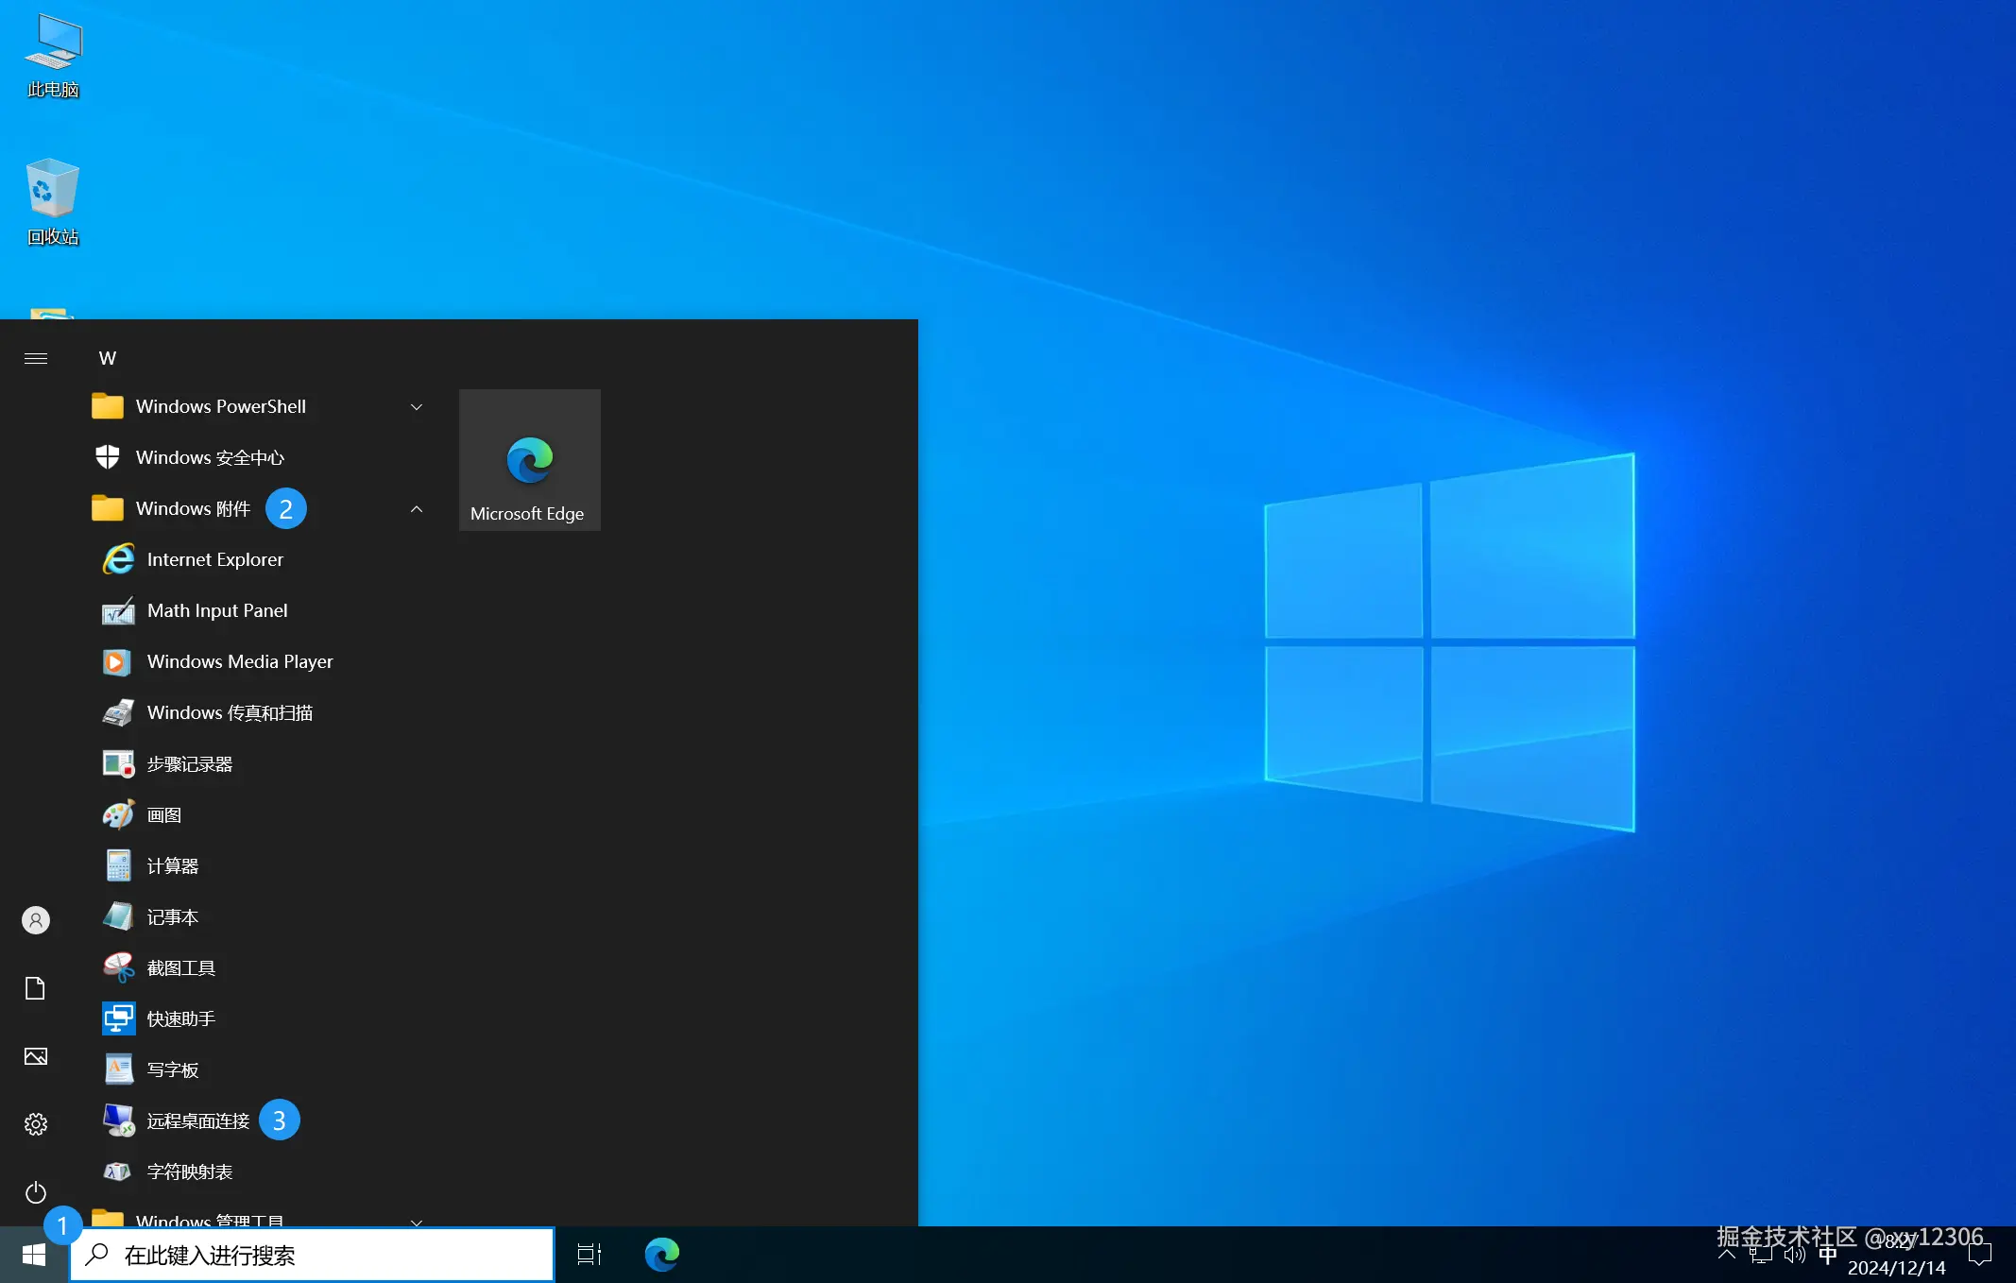Open the Snipping Tool (截图工具)

coord(180,967)
